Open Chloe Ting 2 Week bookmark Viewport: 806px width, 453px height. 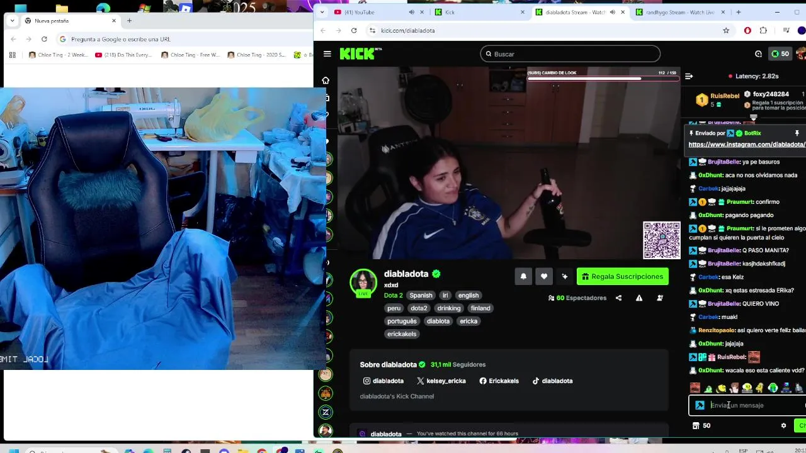[58, 55]
